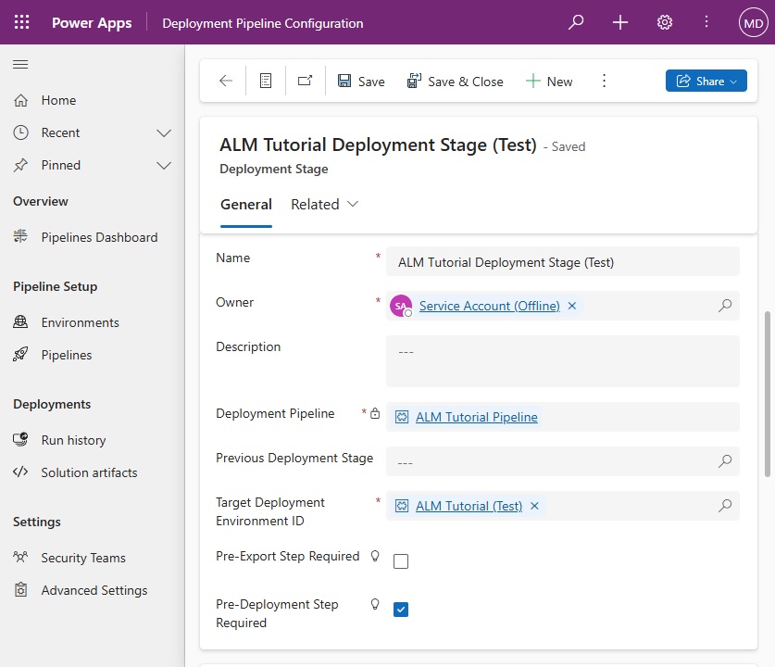Screen dimensions: 775x667
Task: Click the Run history icon
Action: point(20,439)
